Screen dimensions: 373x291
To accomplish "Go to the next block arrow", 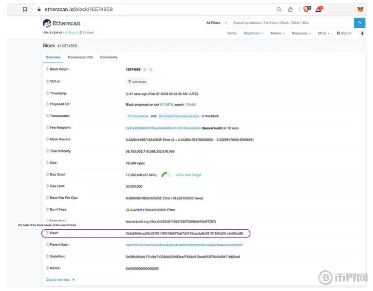I will click(151, 70).
